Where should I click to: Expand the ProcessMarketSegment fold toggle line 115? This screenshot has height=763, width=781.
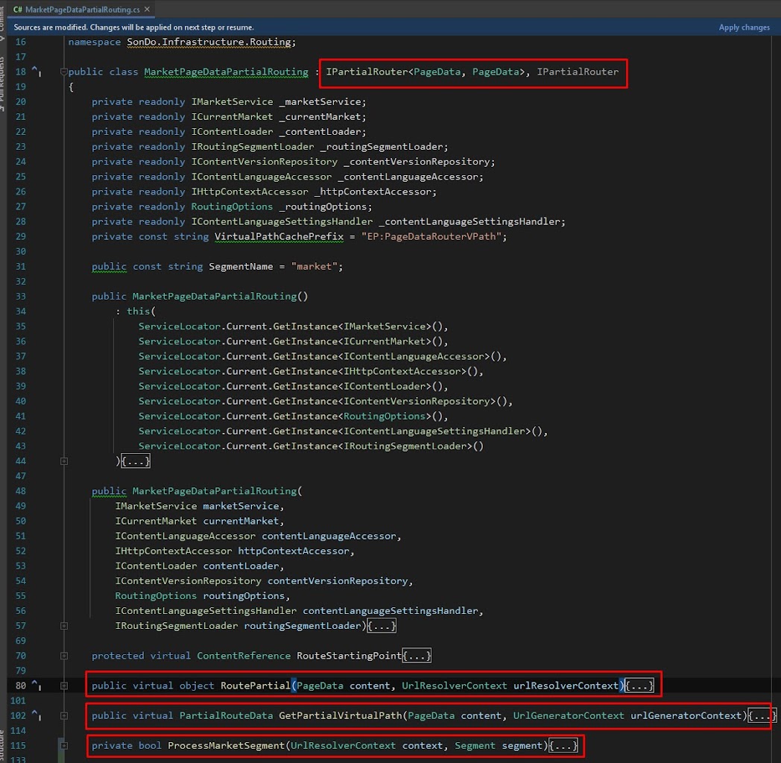pos(64,746)
